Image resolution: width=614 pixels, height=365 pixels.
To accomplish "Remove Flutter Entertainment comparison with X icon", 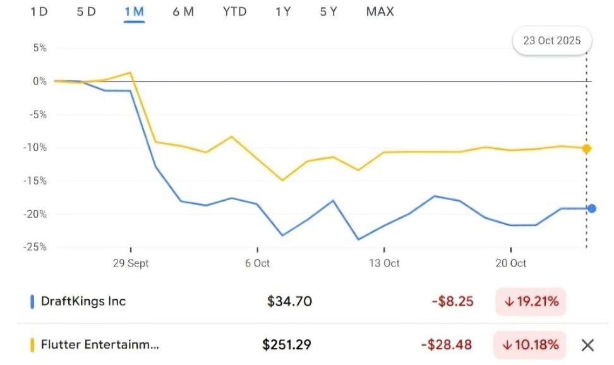I will click(587, 345).
